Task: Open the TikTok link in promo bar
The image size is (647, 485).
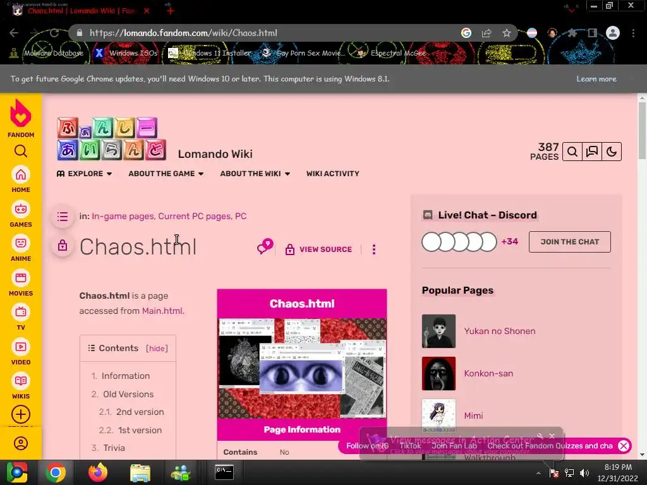Action: pos(410,446)
